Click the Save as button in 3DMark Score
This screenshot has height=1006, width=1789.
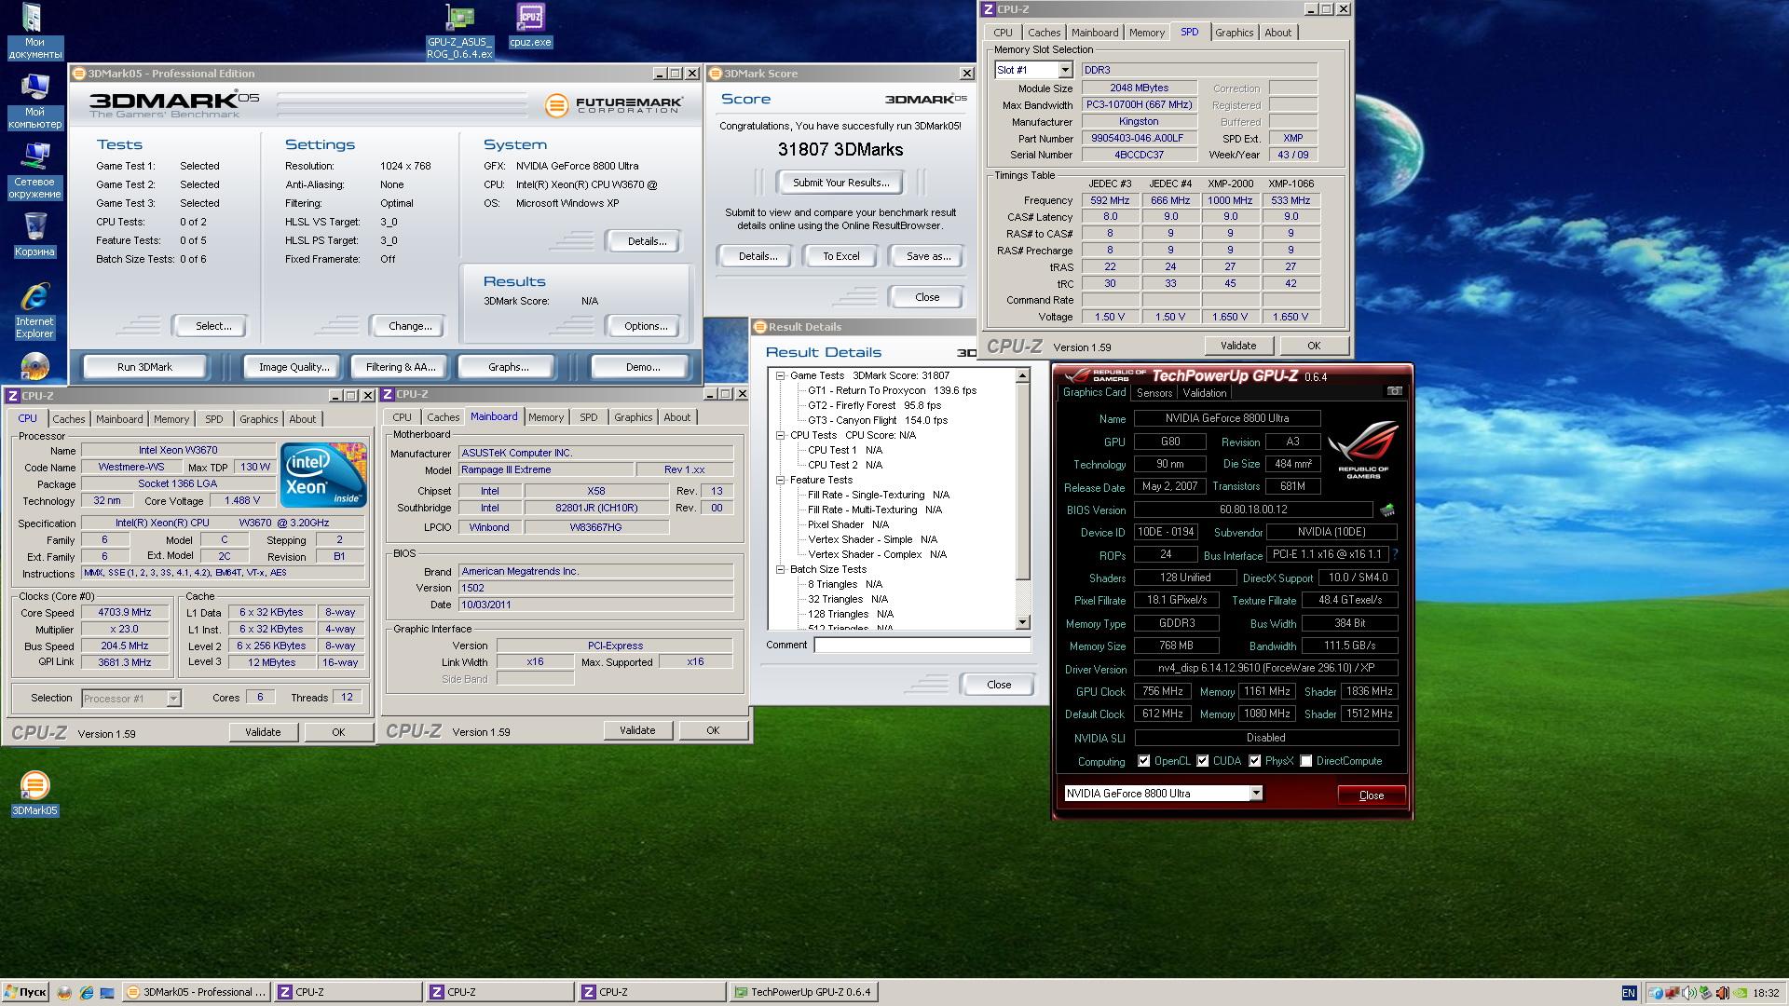click(928, 256)
